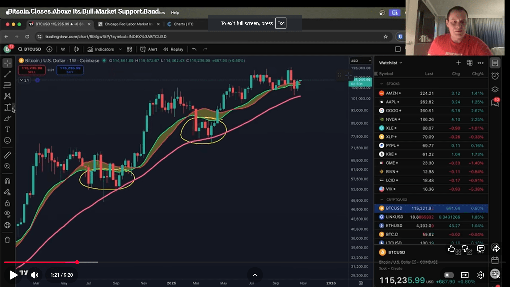Click the YouTube thumbs up icon
Viewport: 510px width, 287px height.
[x=451, y=248]
